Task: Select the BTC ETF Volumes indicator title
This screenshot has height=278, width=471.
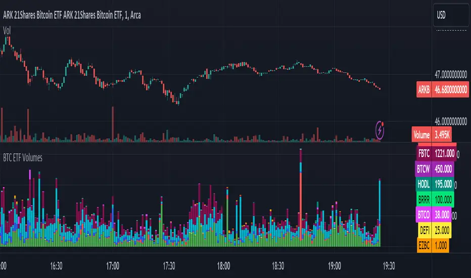Action: point(23,158)
